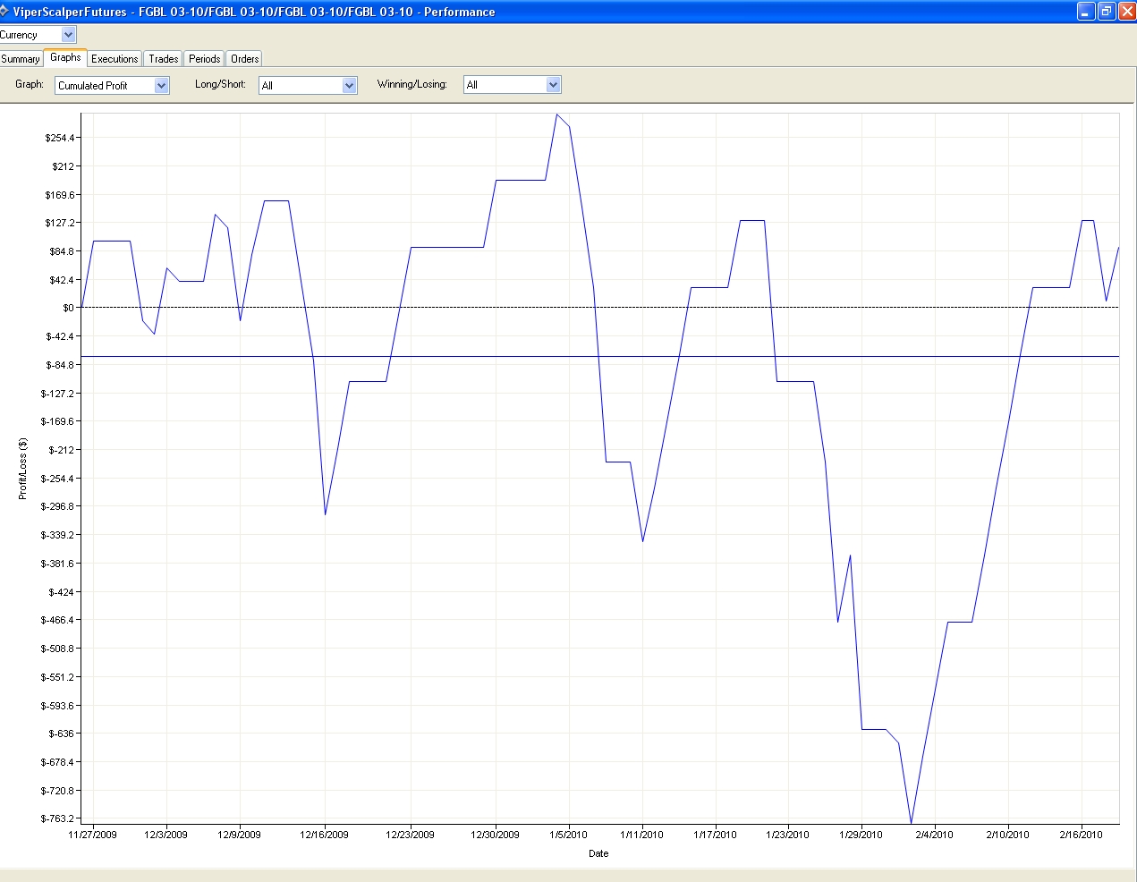Close the Performance window
The height and width of the screenshot is (882, 1137).
(x=1127, y=12)
